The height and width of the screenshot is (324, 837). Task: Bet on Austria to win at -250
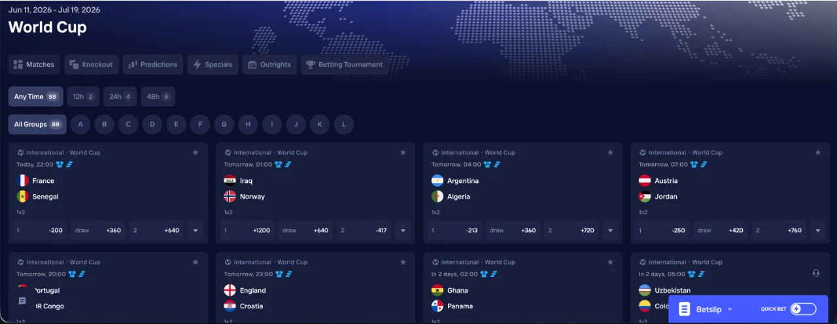[x=662, y=231]
